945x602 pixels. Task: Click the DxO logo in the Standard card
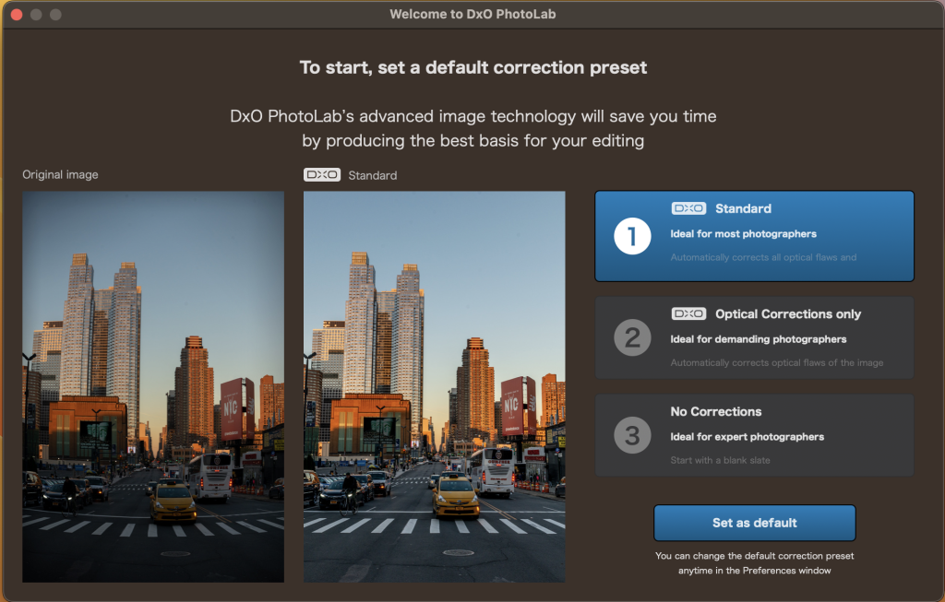pos(688,208)
